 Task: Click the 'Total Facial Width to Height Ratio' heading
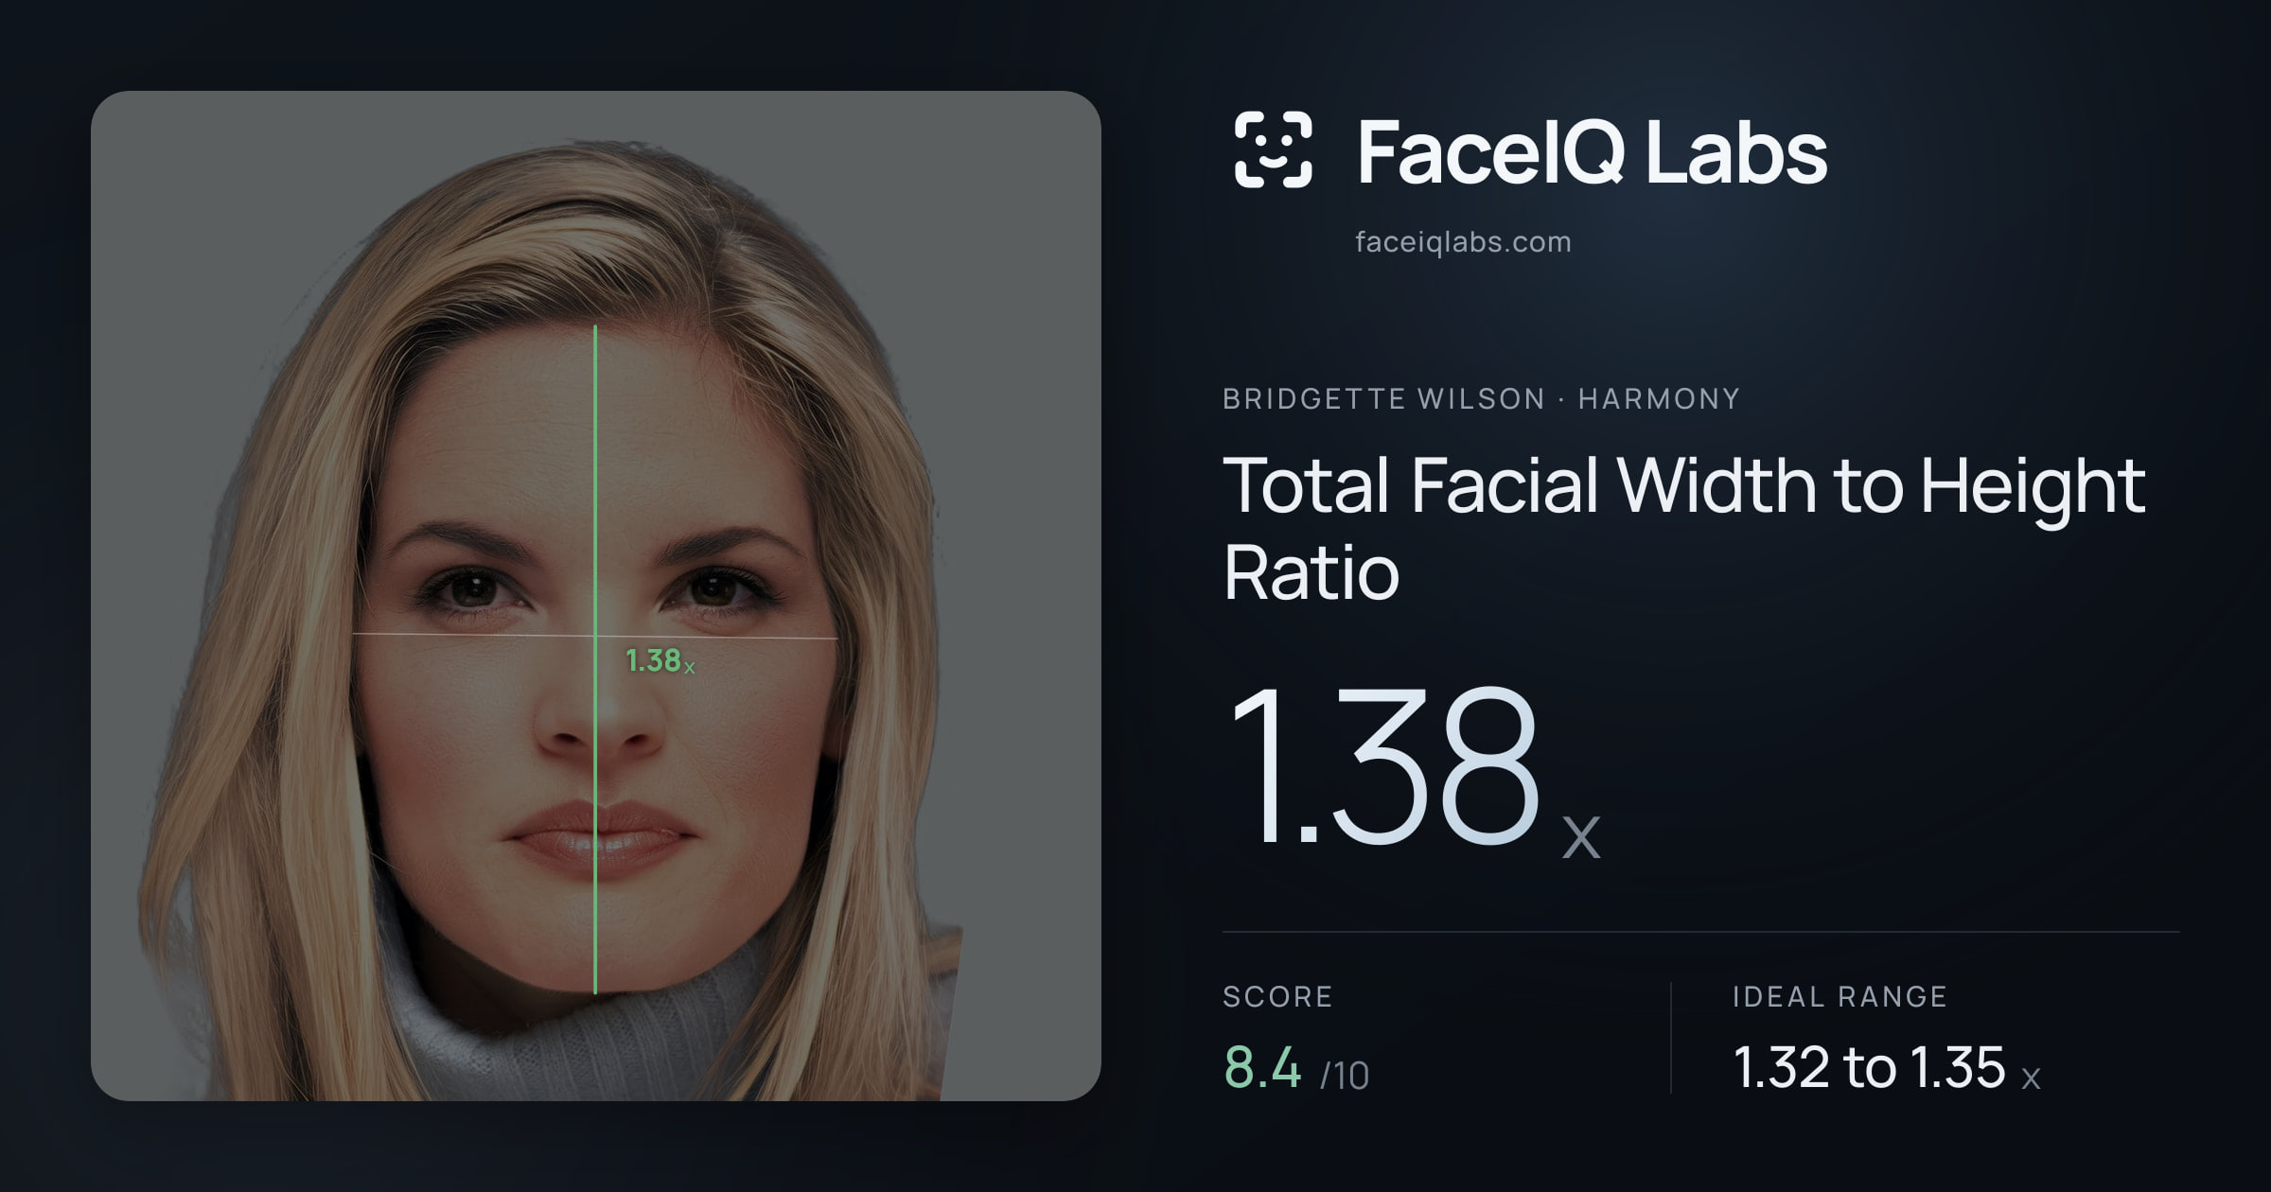1684,528
